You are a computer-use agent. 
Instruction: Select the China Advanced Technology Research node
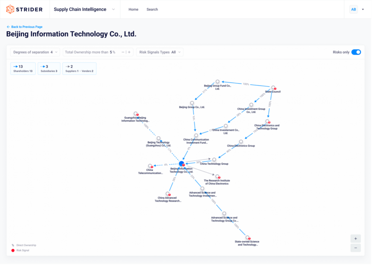click(x=167, y=193)
